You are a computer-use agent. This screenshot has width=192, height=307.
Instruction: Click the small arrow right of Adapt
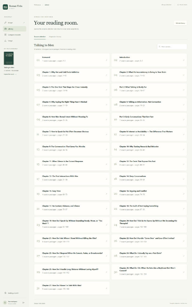tap(24, 23)
